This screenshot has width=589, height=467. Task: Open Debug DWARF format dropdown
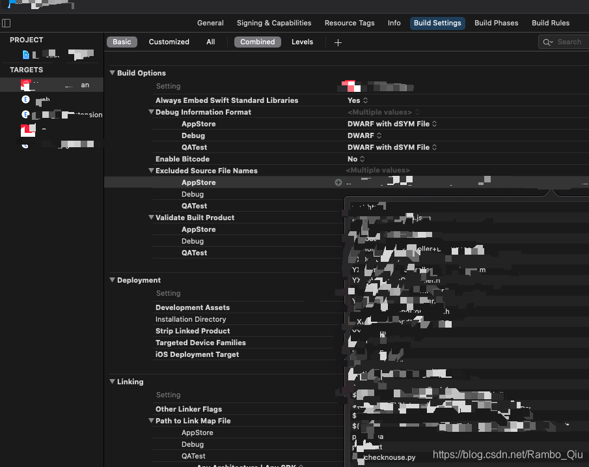point(364,135)
